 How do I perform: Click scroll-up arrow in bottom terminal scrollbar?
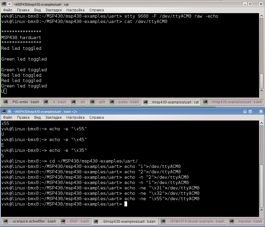pyautogui.click(x=261, y=123)
